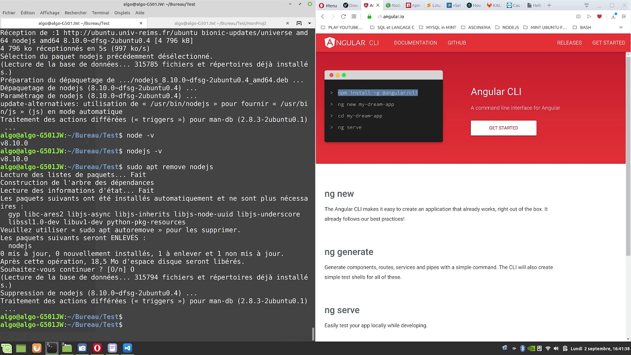Switch to the npm browser tab
The width and height of the screenshot is (631, 355).
click(413, 5)
